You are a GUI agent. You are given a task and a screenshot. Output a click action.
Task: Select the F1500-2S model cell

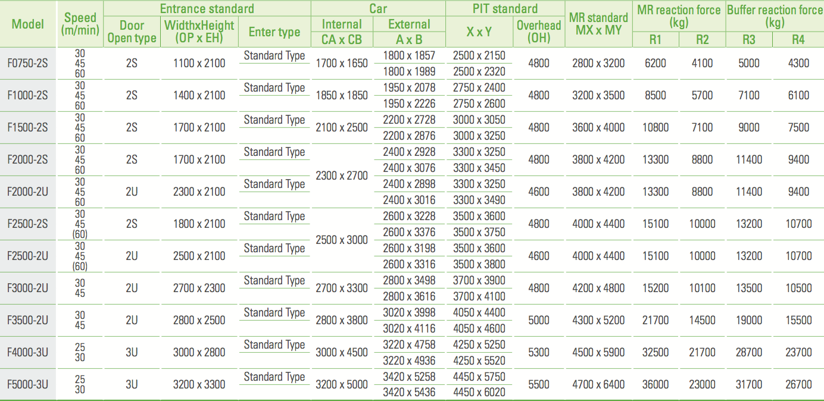(x=28, y=127)
